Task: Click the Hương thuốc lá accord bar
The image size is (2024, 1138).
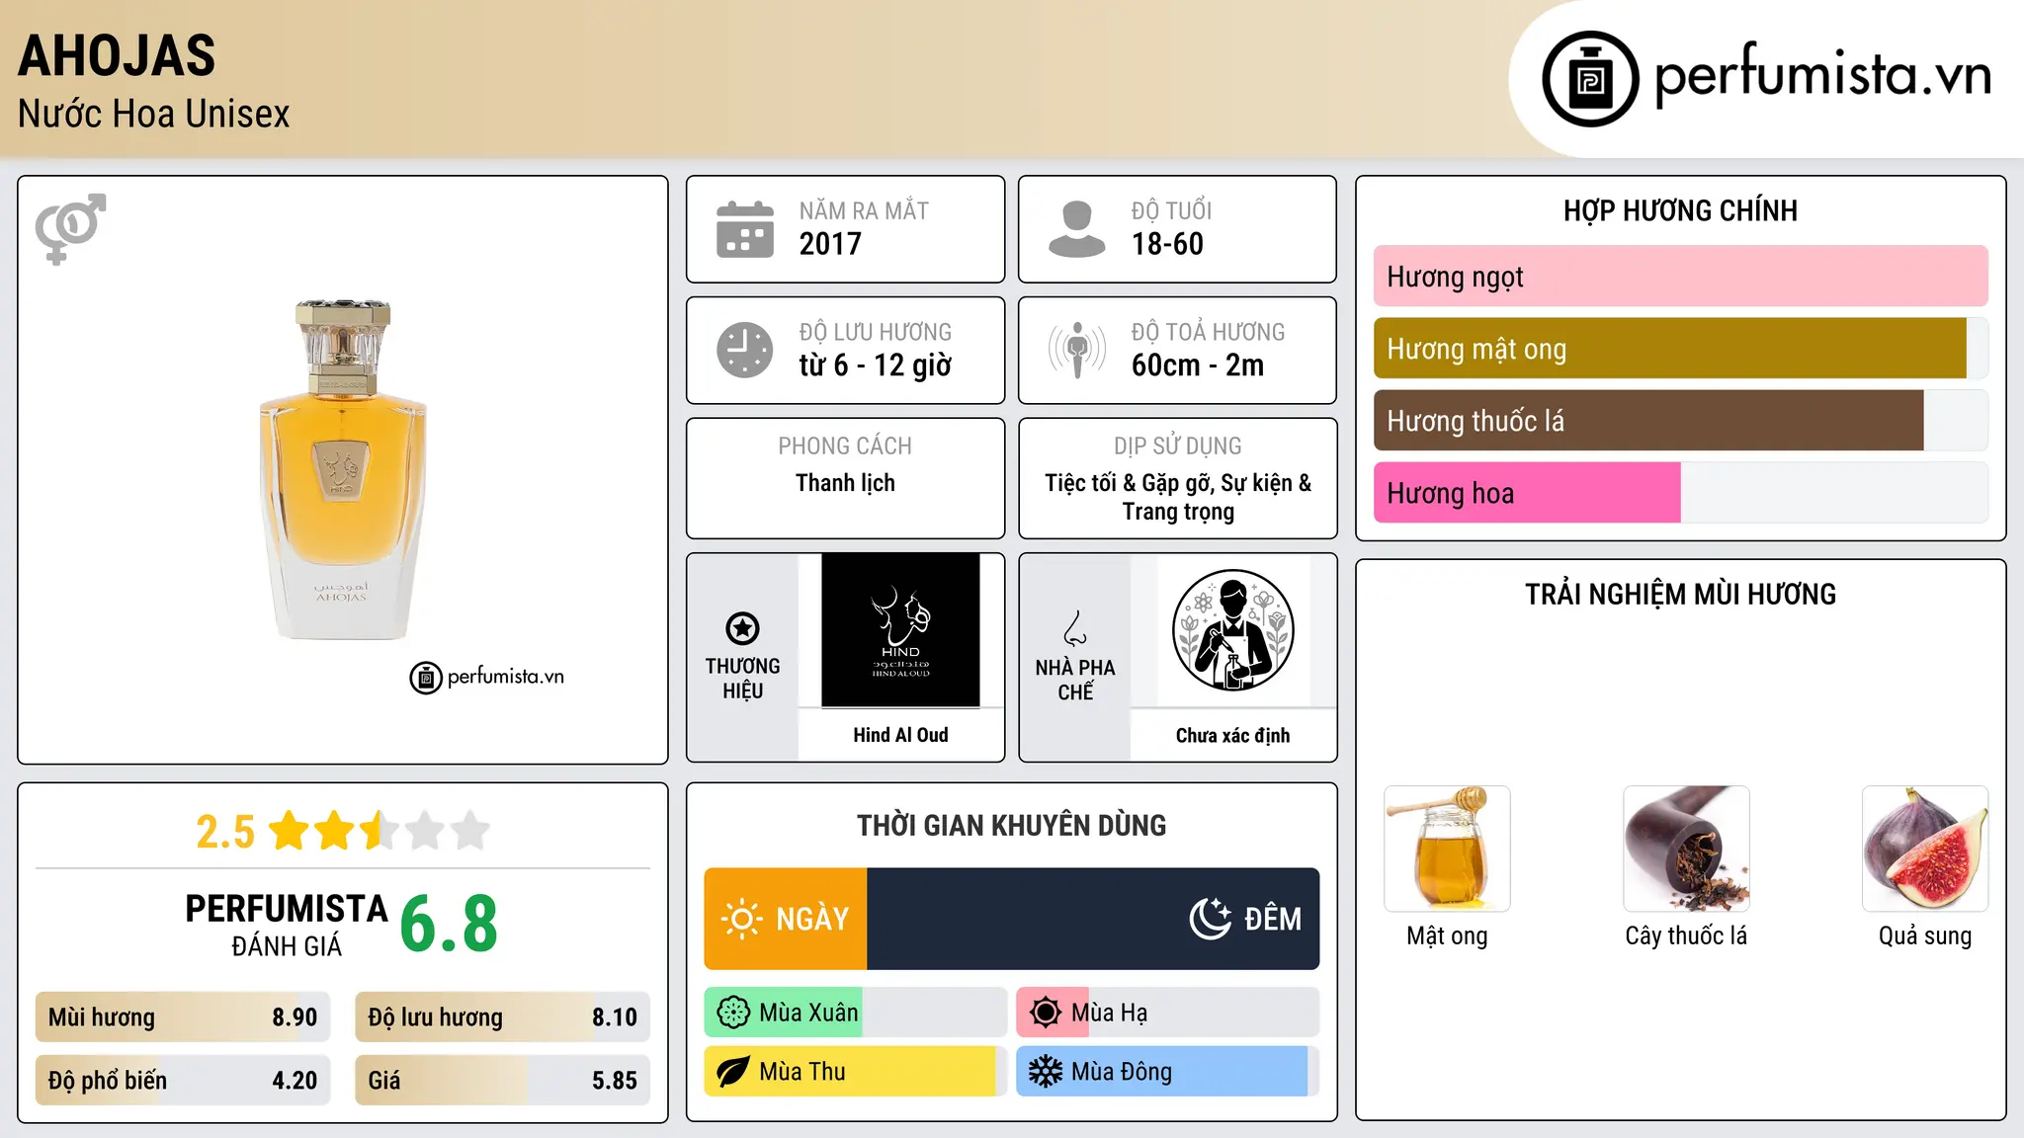Action: coord(1681,421)
